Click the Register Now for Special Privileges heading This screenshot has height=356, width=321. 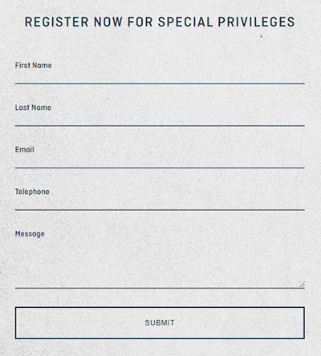point(160,22)
